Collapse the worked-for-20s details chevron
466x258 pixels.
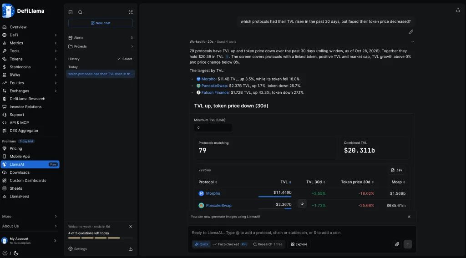[x=412, y=41]
